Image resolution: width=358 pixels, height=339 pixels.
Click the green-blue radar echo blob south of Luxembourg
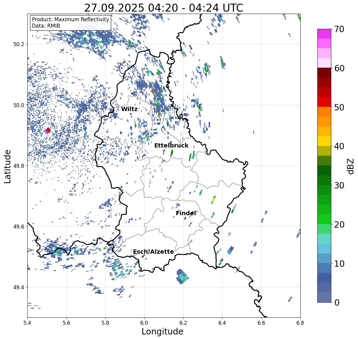(x=182, y=276)
